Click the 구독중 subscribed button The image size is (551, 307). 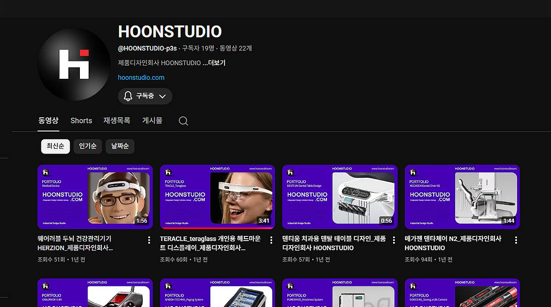point(145,96)
